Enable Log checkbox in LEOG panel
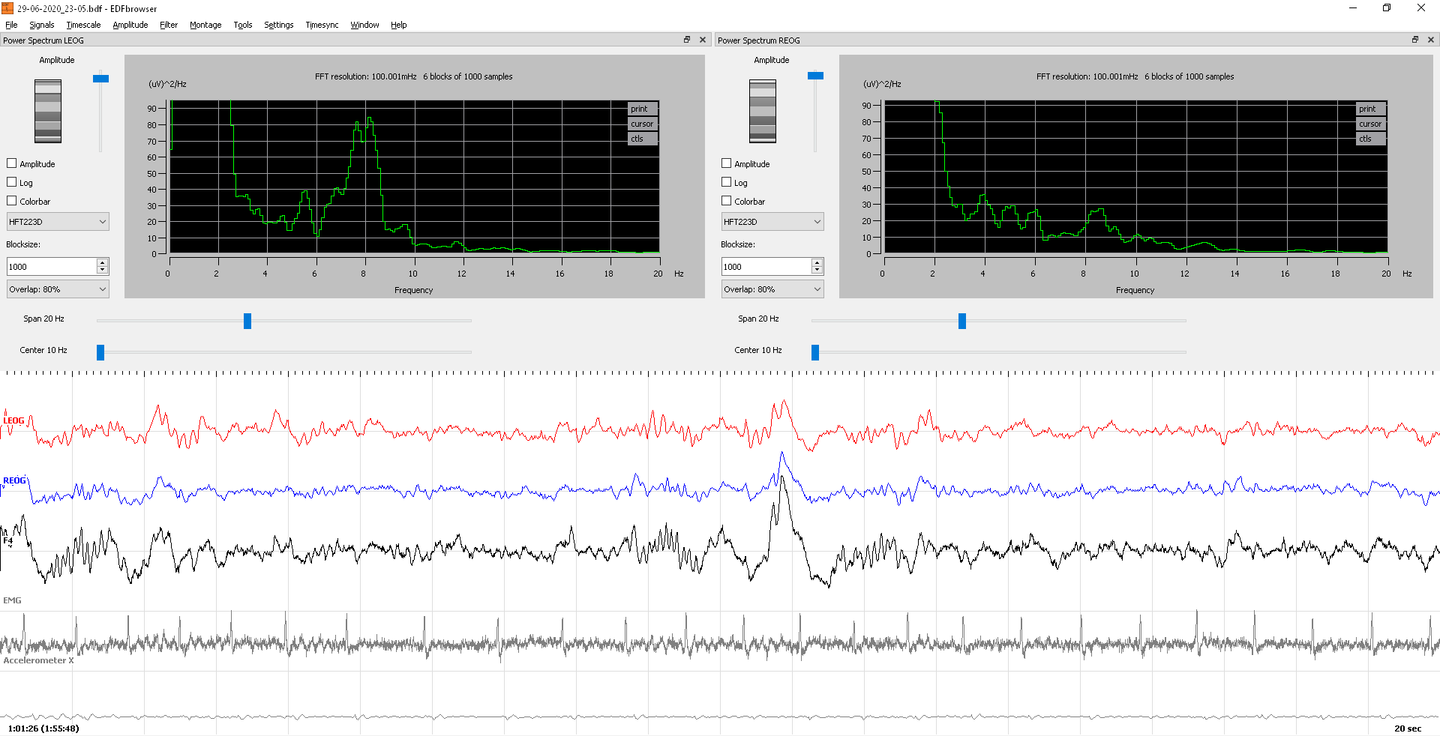Image resolution: width=1440 pixels, height=736 pixels. tap(12, 182)
